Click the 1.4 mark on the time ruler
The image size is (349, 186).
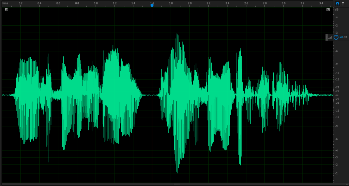[133, 3]
